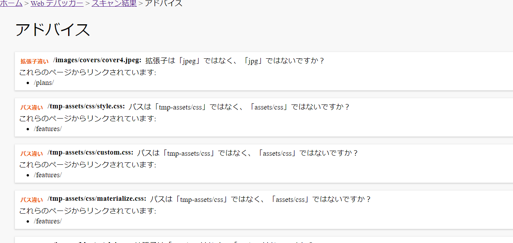The image size is (513, 243).
Task: Select the /tmp-assets/css/custom.css file path
Action: [x=90, y=153]
